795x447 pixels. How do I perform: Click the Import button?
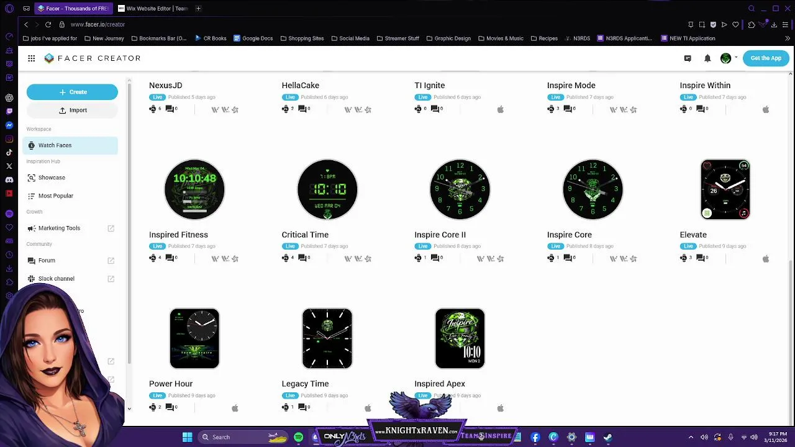(72, 110)
